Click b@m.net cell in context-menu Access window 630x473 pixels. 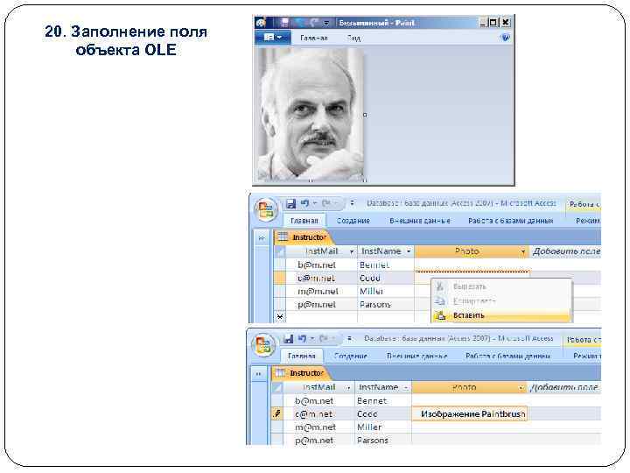point(321,265)
